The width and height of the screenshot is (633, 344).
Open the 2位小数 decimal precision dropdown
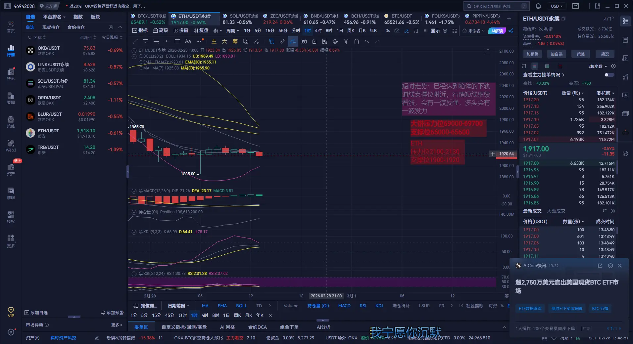point(598,66)
